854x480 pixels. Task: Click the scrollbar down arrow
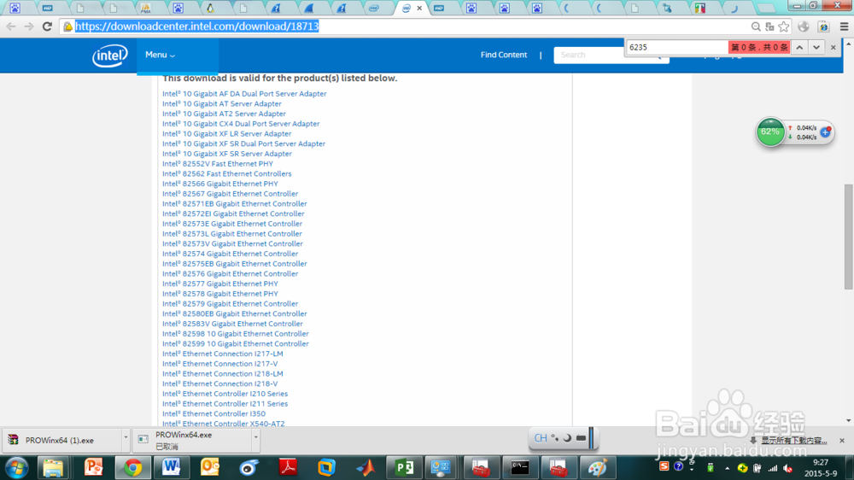point(849,420)
